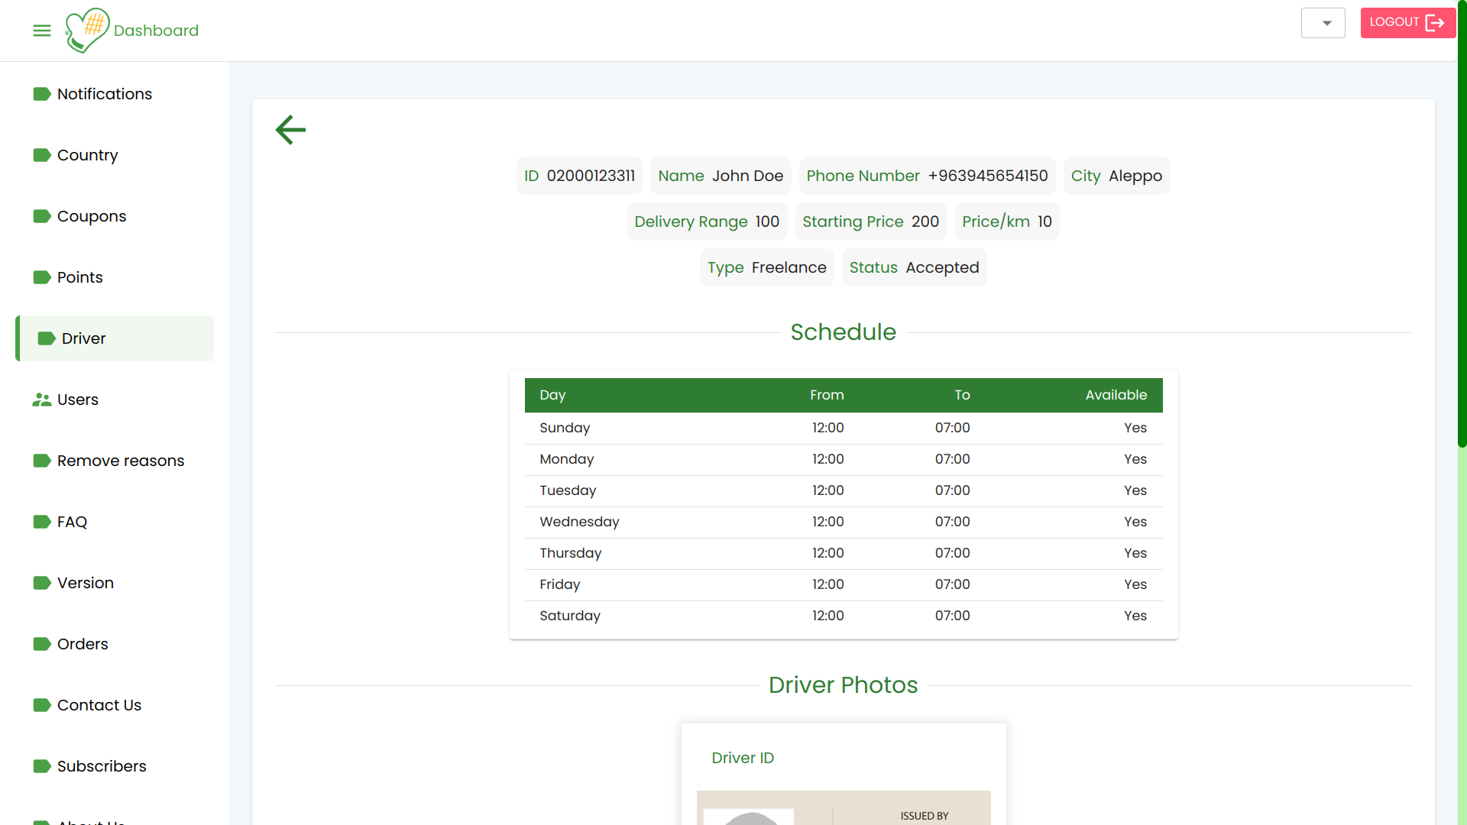Click the Contact Us tag icon

(42, 705)
